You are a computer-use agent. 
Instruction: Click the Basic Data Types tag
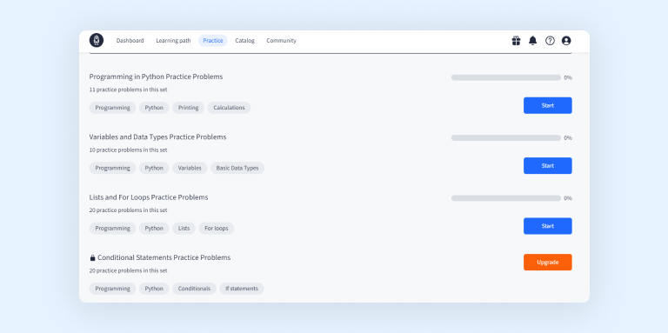pos(237,168)
